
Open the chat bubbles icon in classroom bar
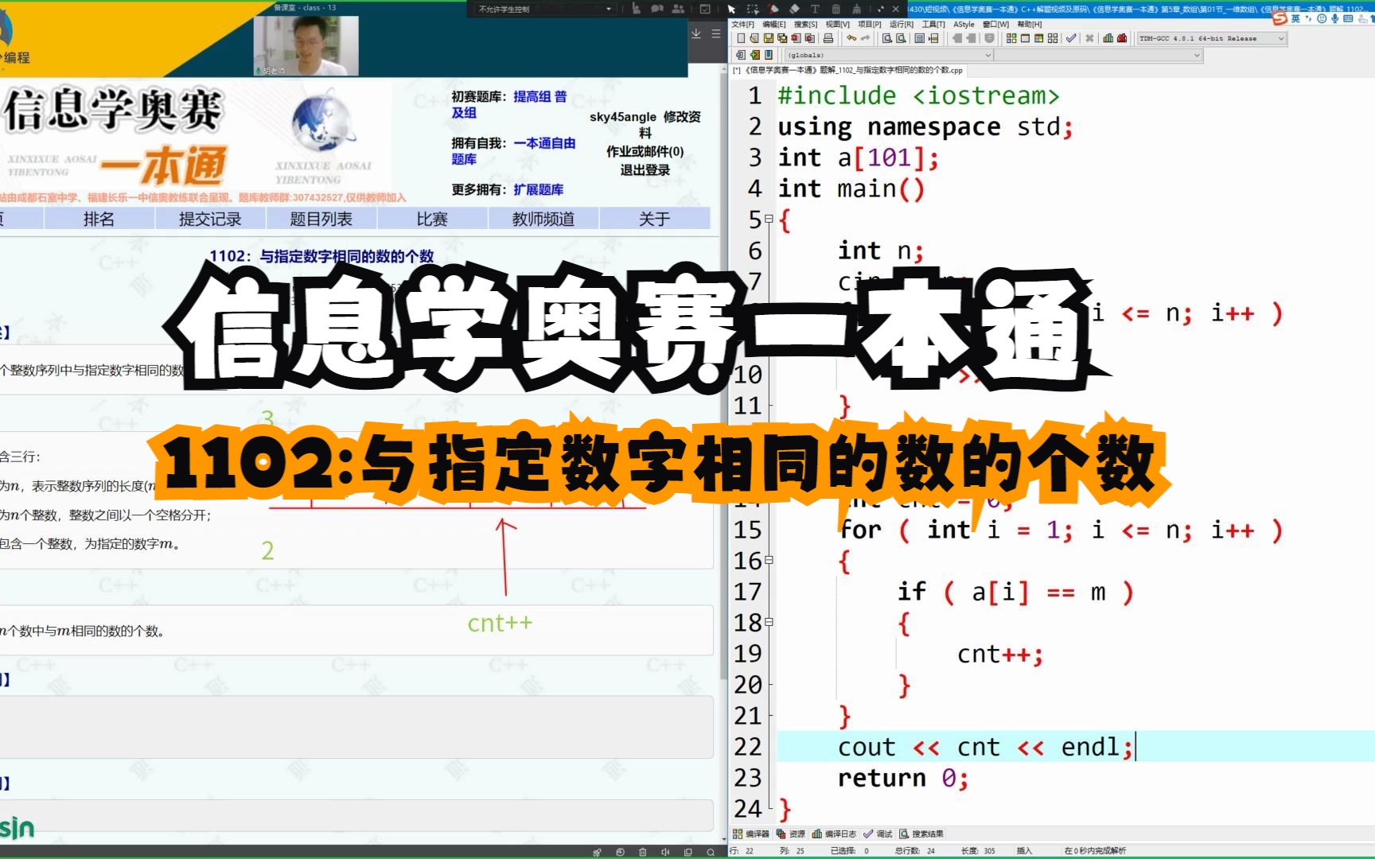point(656,9)
